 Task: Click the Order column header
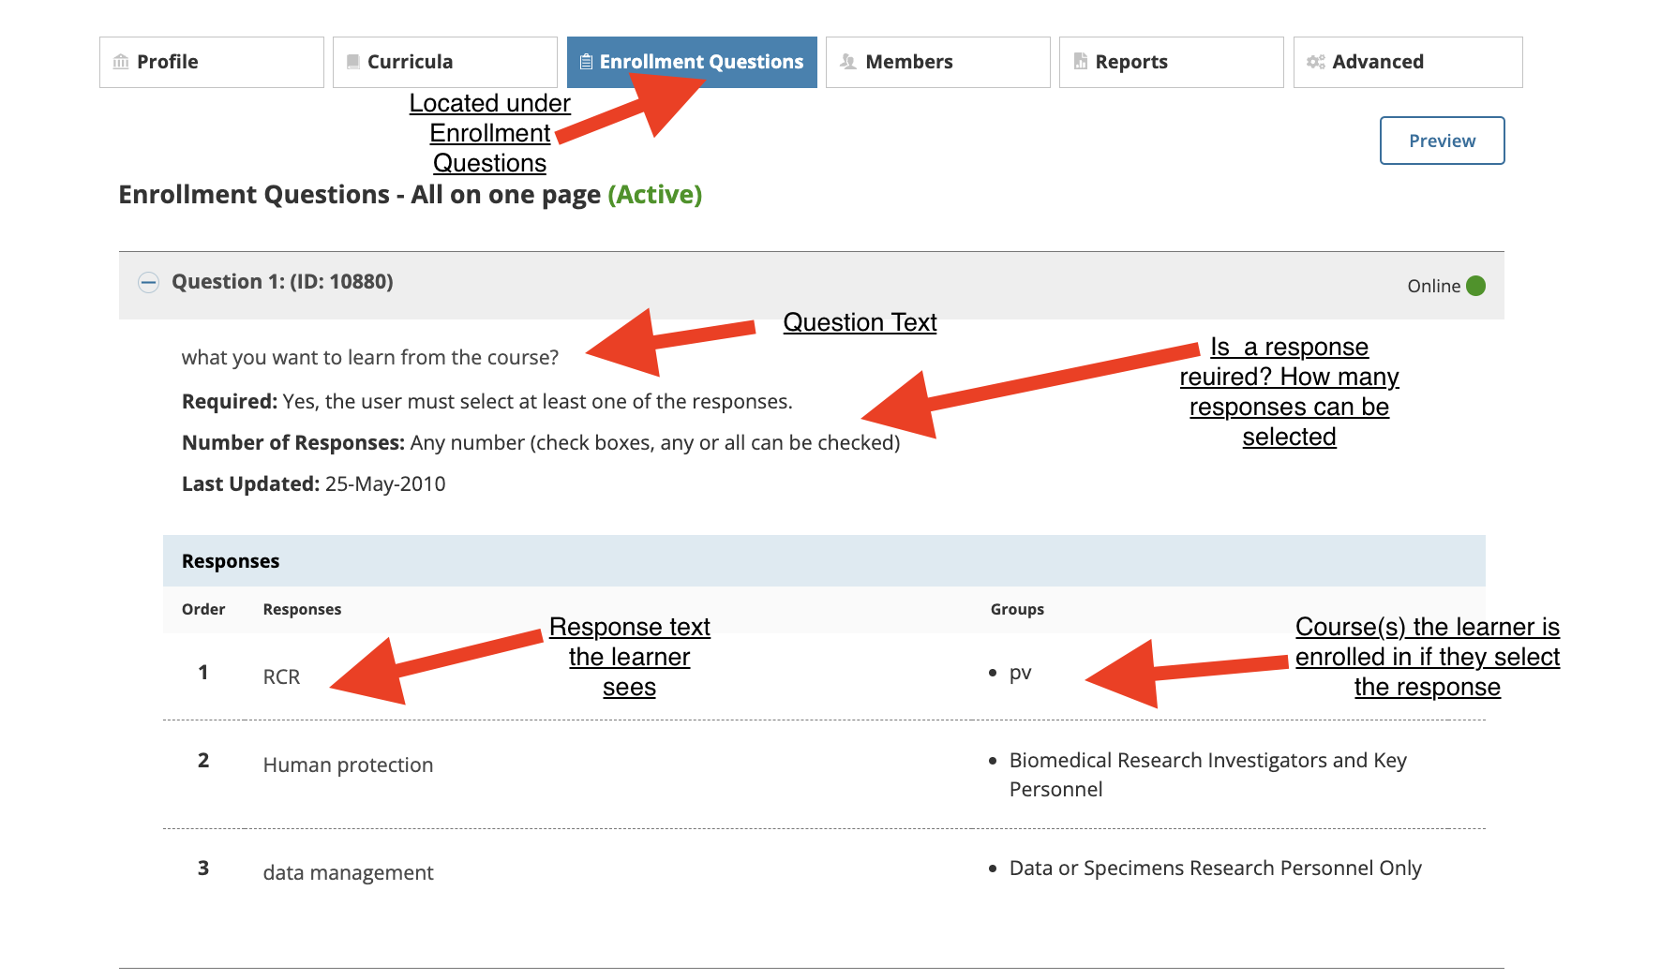point(203,609)
